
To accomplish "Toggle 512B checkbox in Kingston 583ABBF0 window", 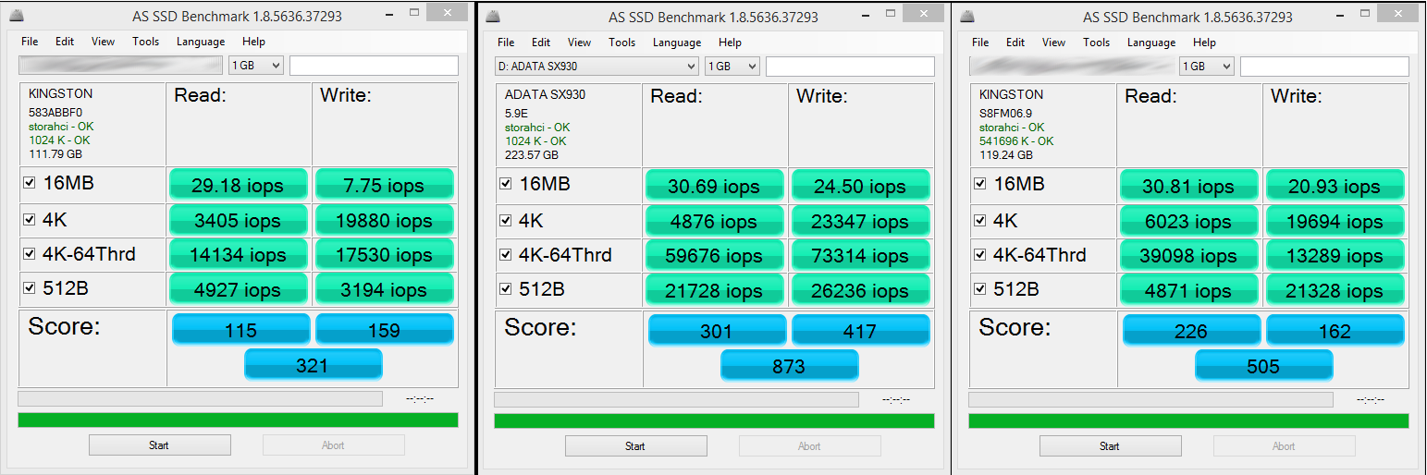I will point(30,288).
